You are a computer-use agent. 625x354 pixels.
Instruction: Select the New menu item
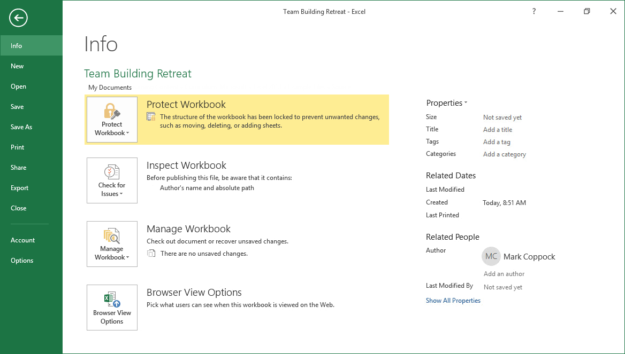(17, 66)
